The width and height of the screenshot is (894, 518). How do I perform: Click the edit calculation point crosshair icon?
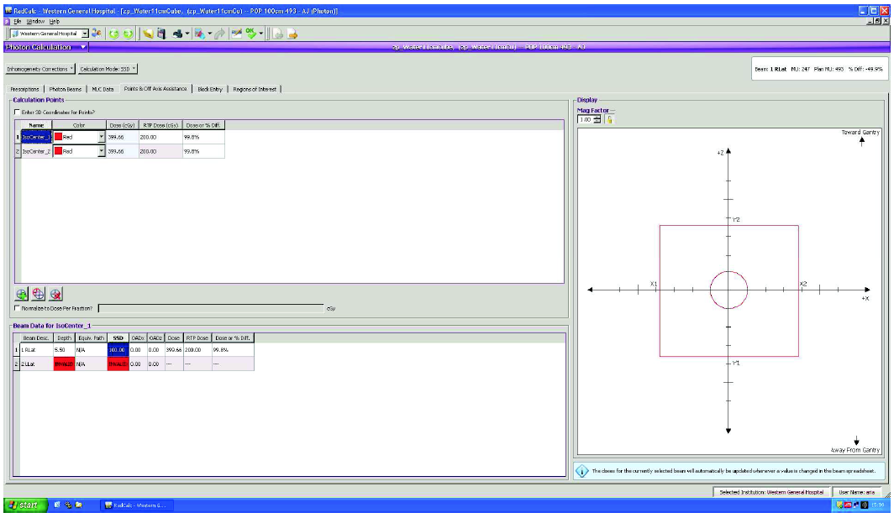click(x=38, y=294)
